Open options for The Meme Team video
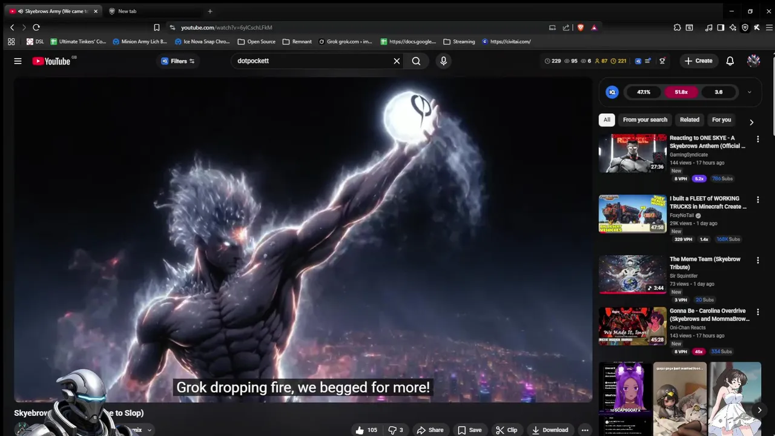Viewport: 775px width, 436px height. coord(757,260)
